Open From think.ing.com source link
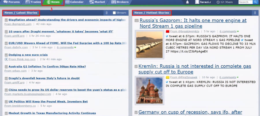Viewport: 260px width, 116px height. tap(22, 59)
